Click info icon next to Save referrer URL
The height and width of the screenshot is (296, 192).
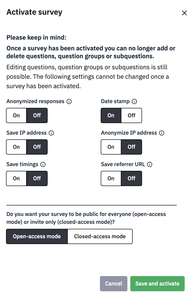[x=150, y=165]
